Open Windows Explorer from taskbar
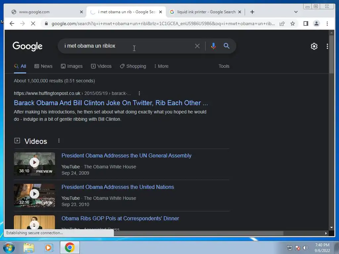This screenshot has width=339, height=254. [x=29, y=247]
